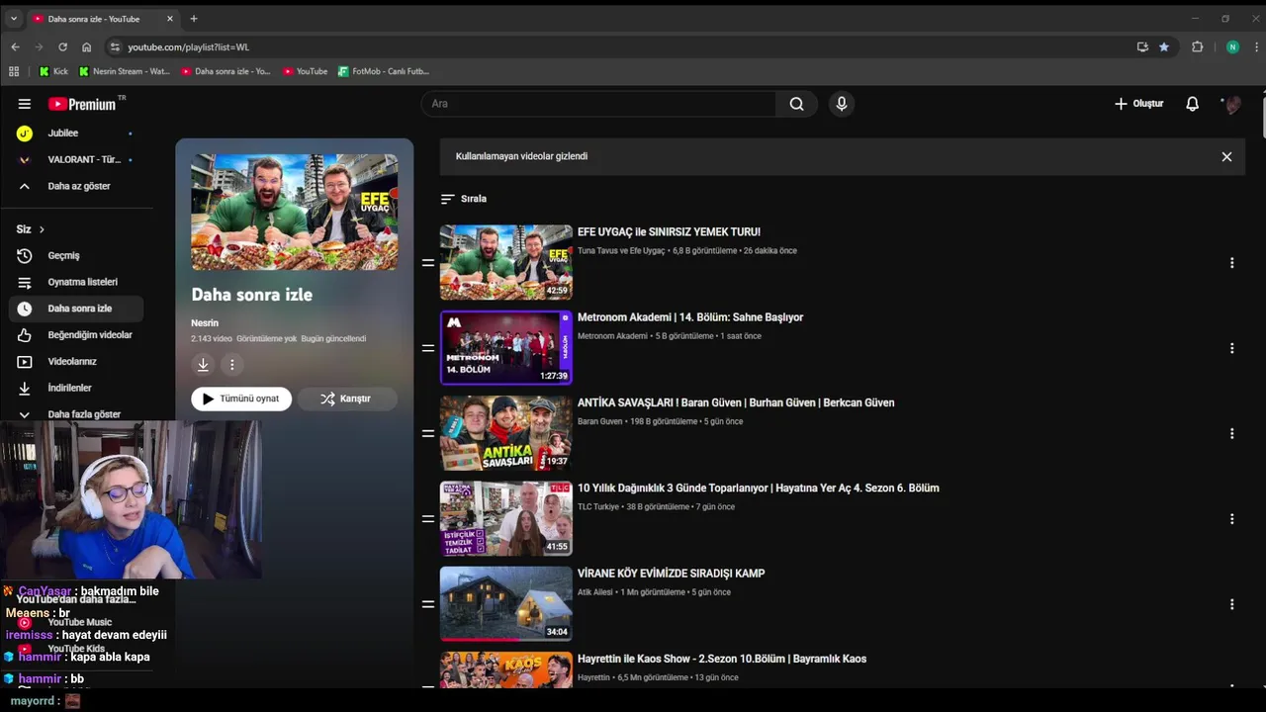Image resolution: width=1266 pixels, height=712 pixels.
Task: Click the browser home button
Action: click(86, 46)
